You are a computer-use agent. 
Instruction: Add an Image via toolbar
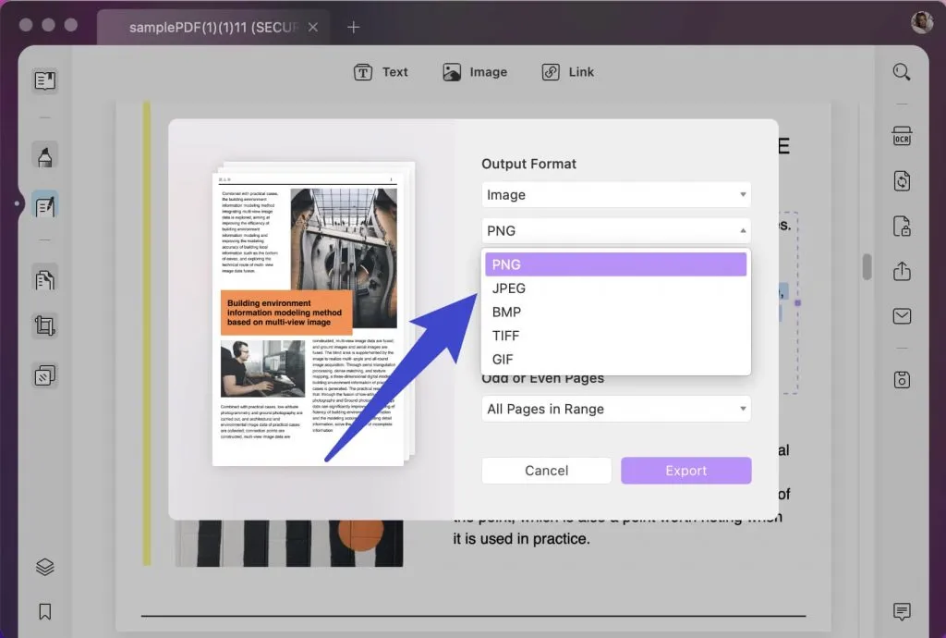[x=475, y=72]
